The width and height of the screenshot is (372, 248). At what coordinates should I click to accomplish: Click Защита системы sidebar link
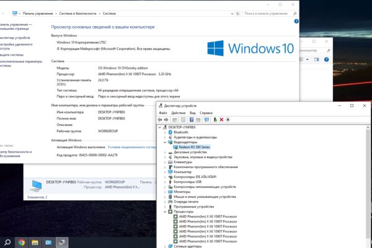12,55
